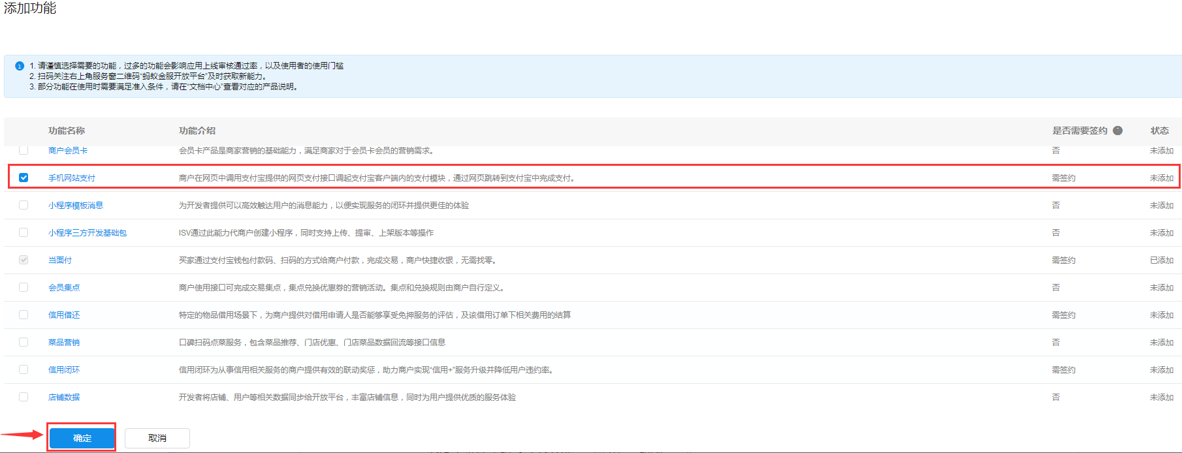Click the help icon beside 是否需要签约
Screen dimensions: 1182x453
point(1117,131)
